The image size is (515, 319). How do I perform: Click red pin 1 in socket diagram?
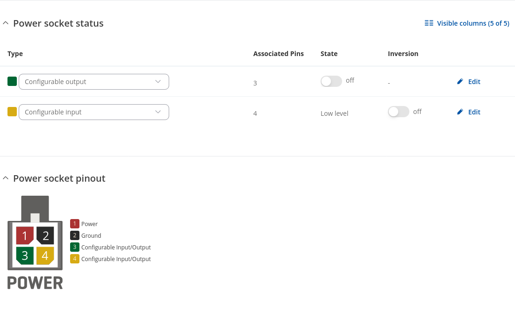tap(25, 235)
